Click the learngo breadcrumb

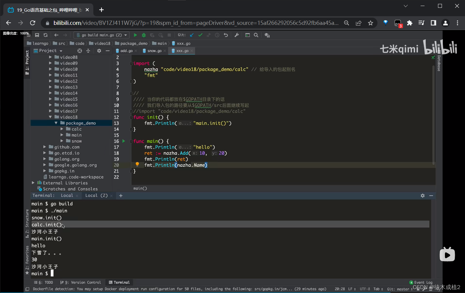tap(37, 43)
